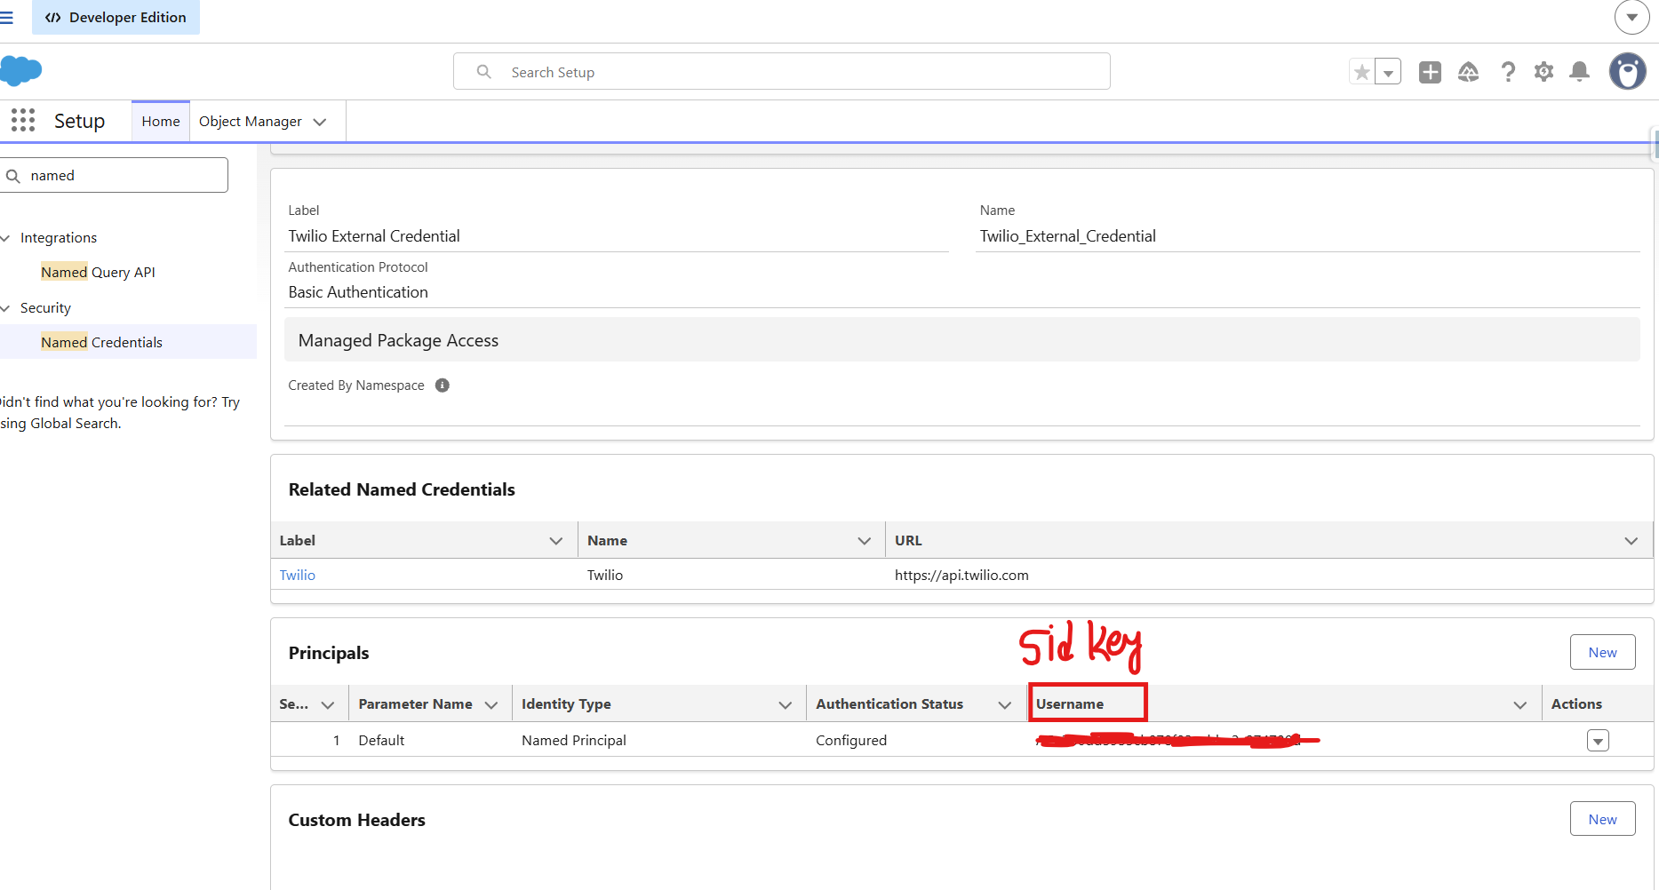Screen dimensions: 1659x890
Task: Open the URL column menu chevron
Action: 1631,540
